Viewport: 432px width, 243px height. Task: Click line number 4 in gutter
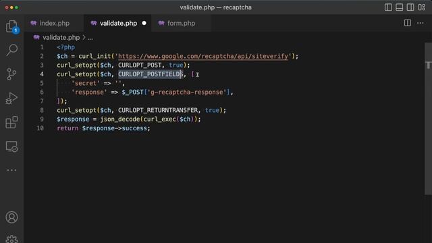[x=42, y=74]
